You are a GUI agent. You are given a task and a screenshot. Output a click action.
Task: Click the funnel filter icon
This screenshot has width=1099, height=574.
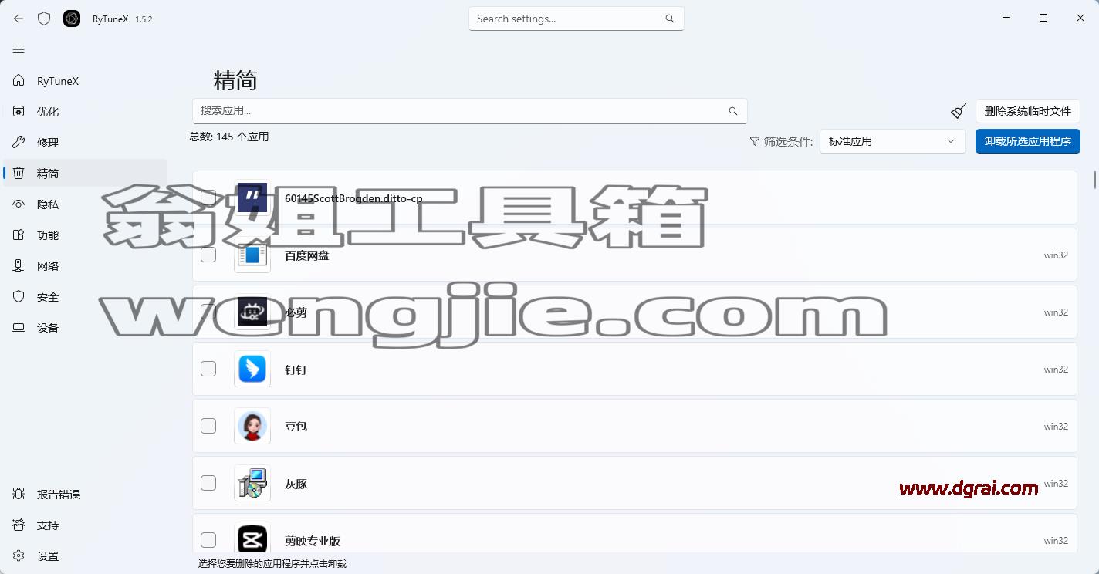tap(755, 142)
